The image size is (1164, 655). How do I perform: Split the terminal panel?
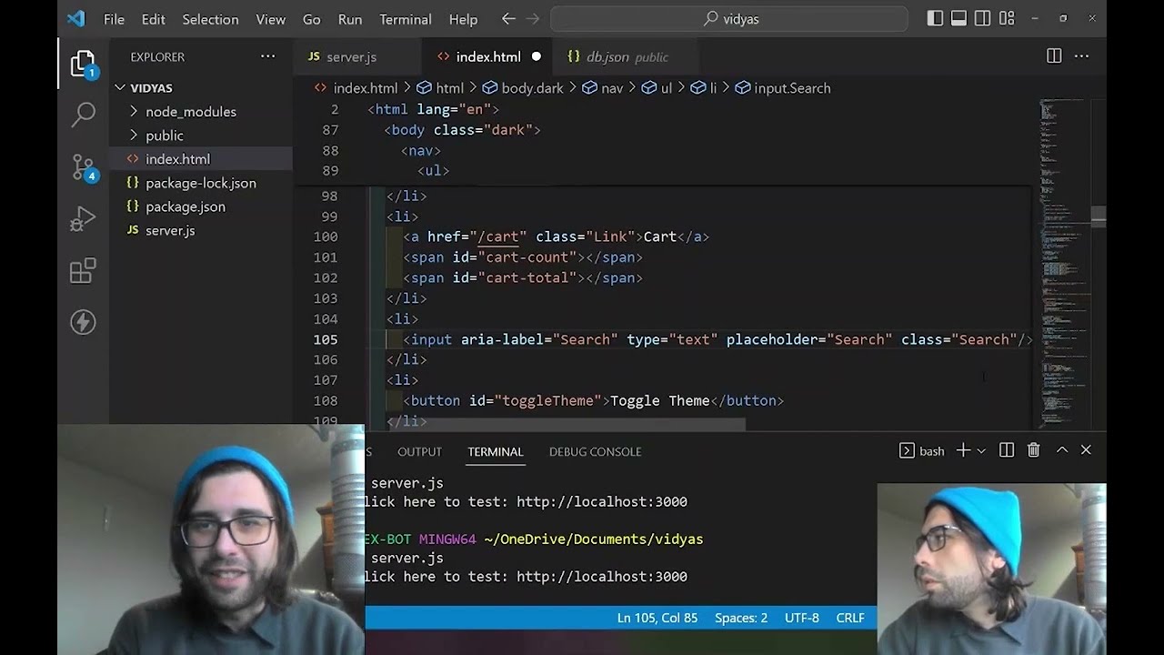1007,450
